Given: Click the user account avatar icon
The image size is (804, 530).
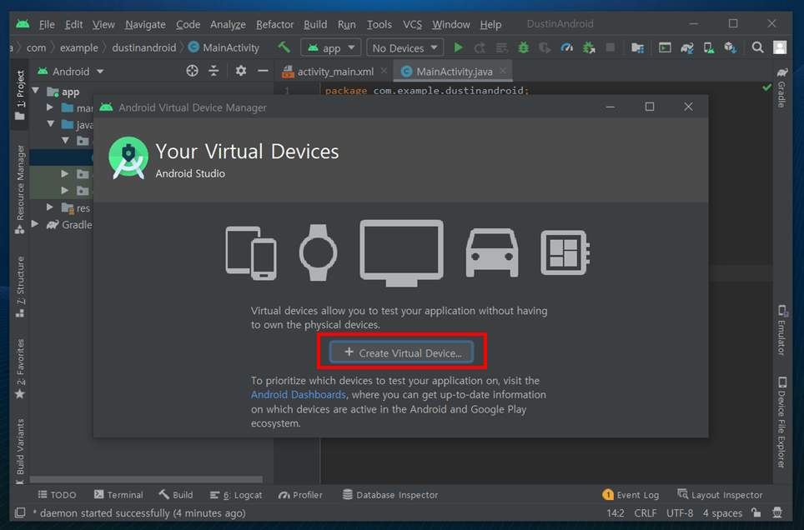Looking at the screenshot, I should point(779,47).
